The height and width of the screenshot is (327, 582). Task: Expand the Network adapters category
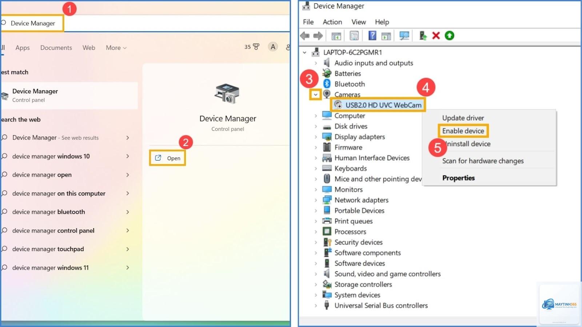[x=315, y=200]
